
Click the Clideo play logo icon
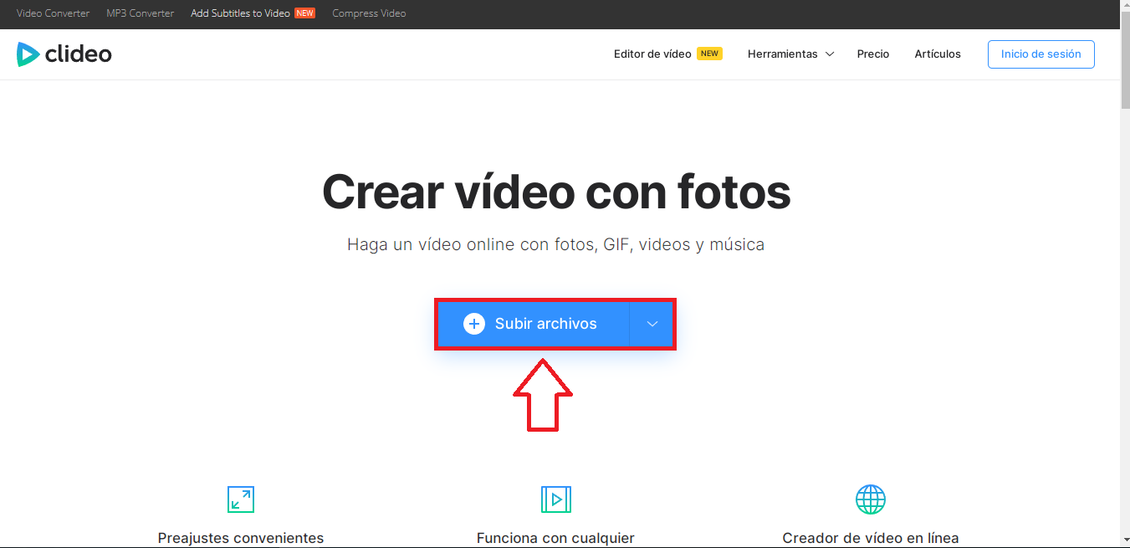pyautogui.click(x=28, y=54)
